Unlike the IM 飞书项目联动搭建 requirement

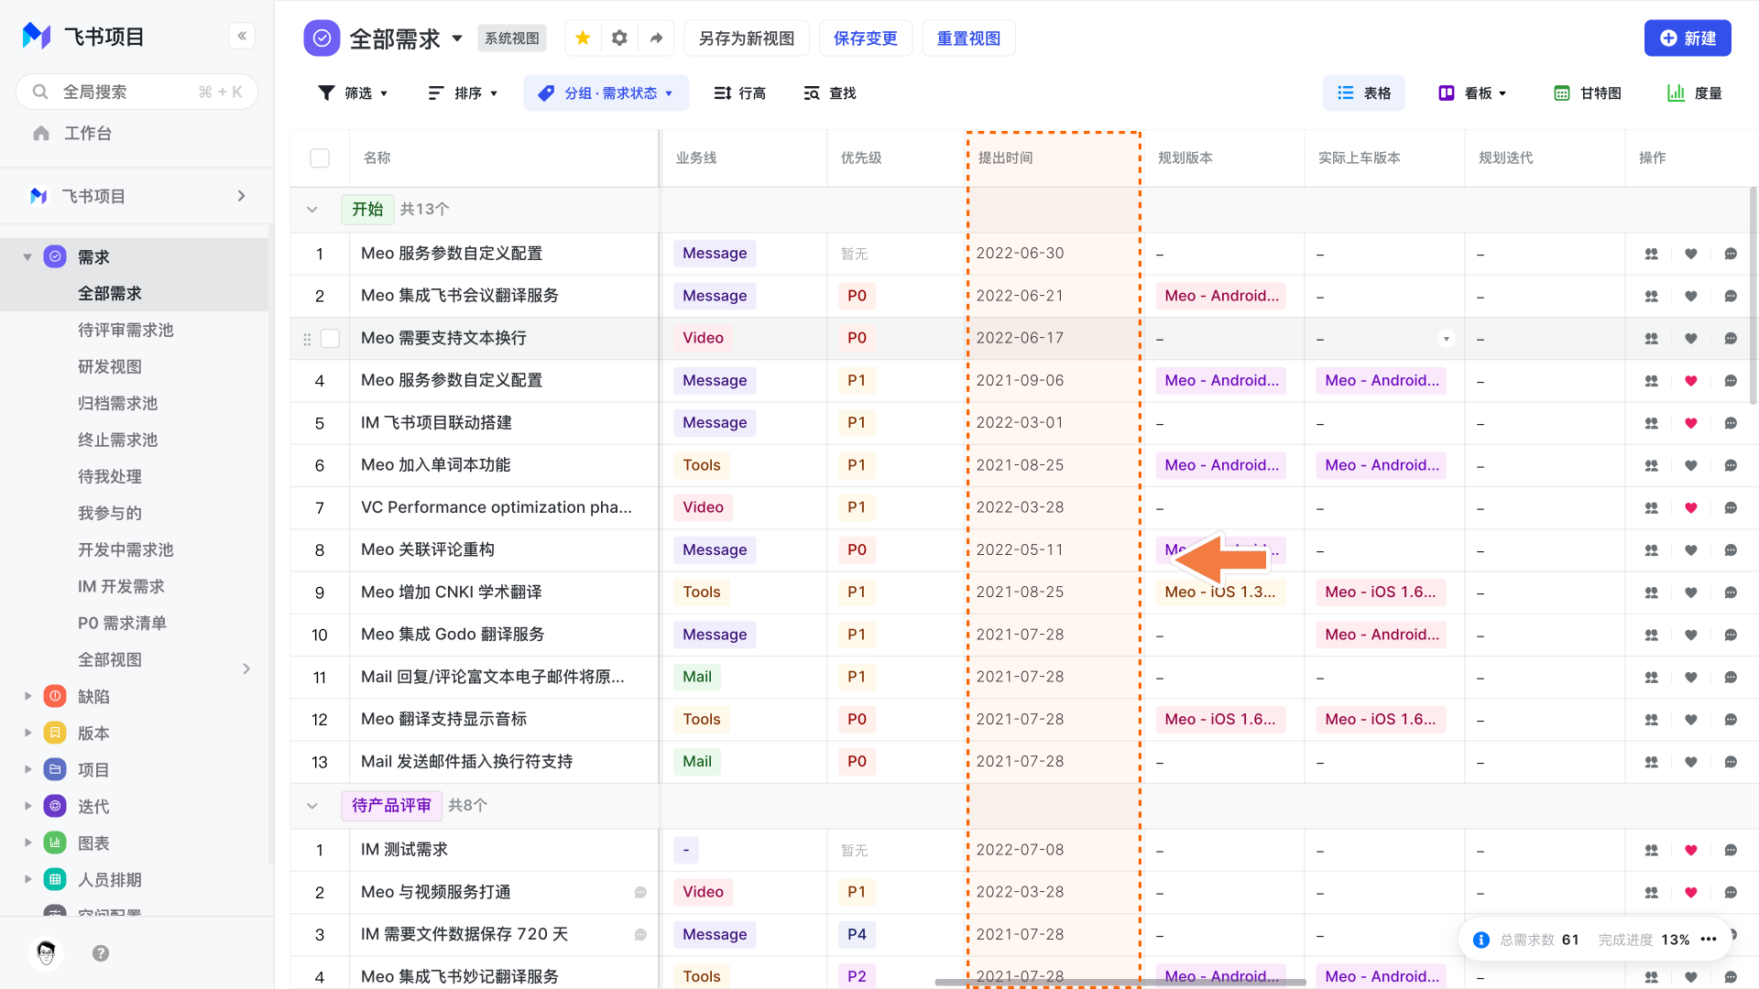tap(1691, 423)
